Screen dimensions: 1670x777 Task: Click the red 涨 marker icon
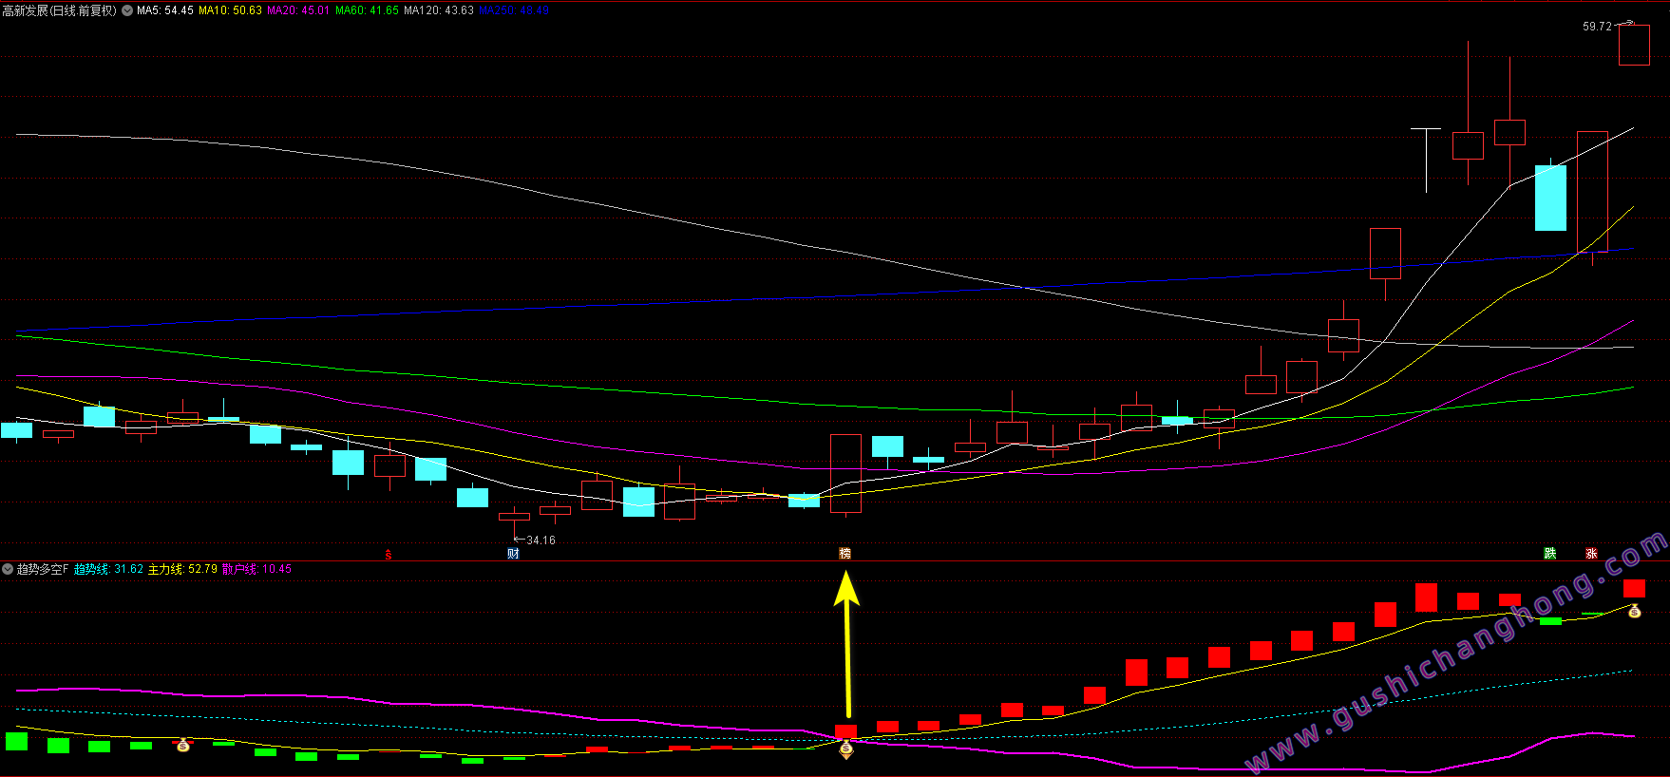pyautogui.click(x=1592, y=554)
